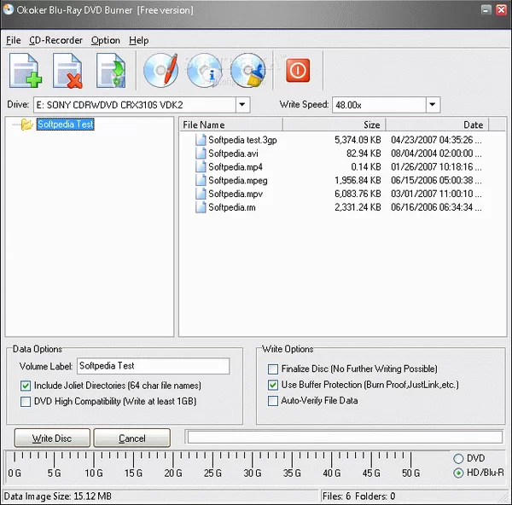
Task: Click the Remove File toolbar icon
Action: (x=67, y=70)
